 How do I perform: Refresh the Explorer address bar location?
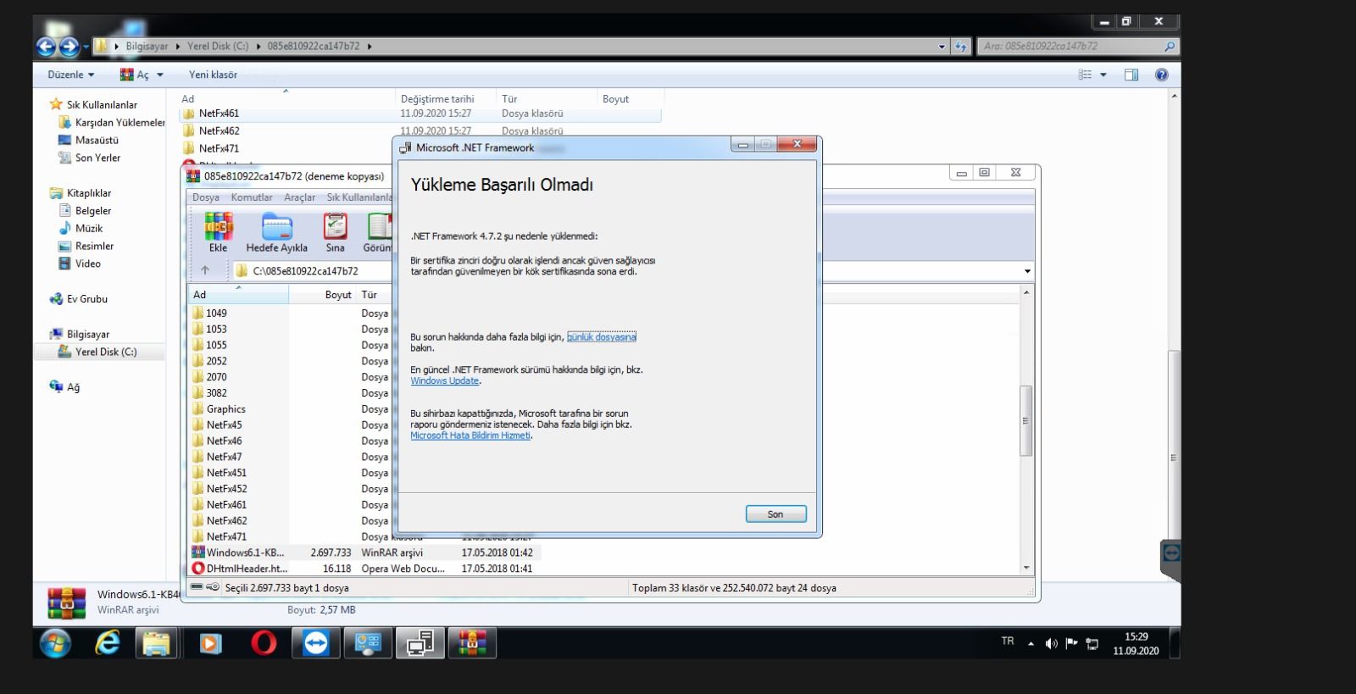pyautogui.click(x=960, y=47)
